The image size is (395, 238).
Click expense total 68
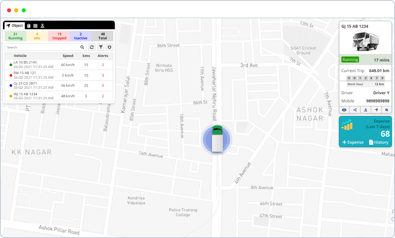(x=385, y=134)
